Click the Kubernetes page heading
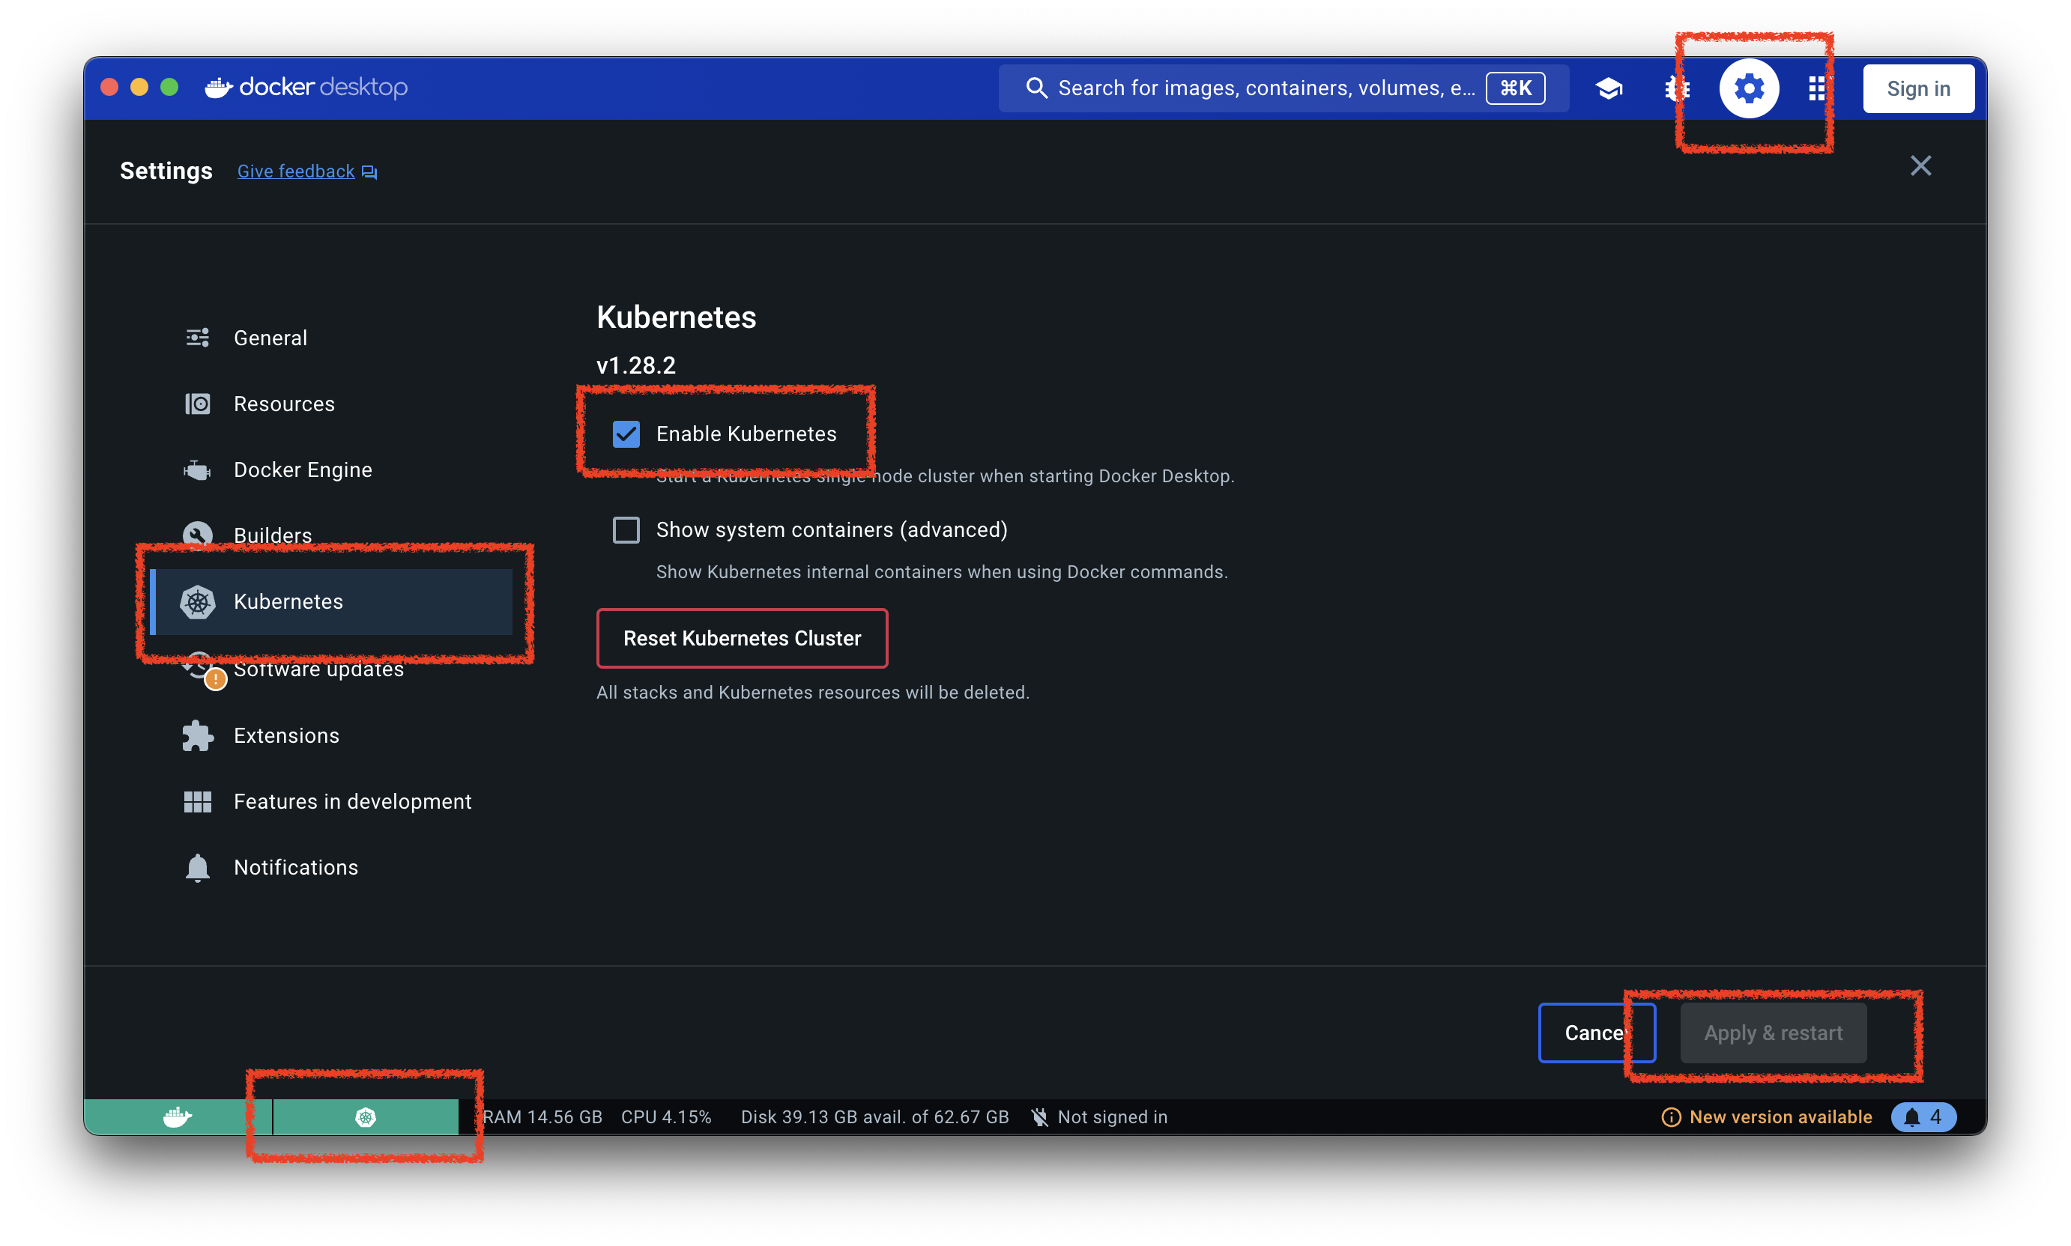Image resolution: width=2071 pixels, height=1246 pixels. pyautogui.click(x=677, y=317)
